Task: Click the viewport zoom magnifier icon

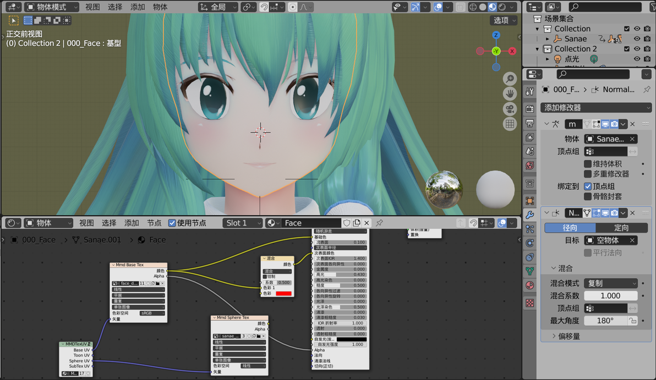Action: tap(510, 79)
